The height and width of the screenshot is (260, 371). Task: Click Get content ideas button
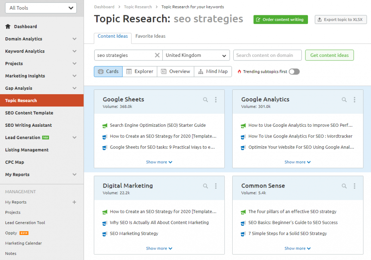(329, 55)
